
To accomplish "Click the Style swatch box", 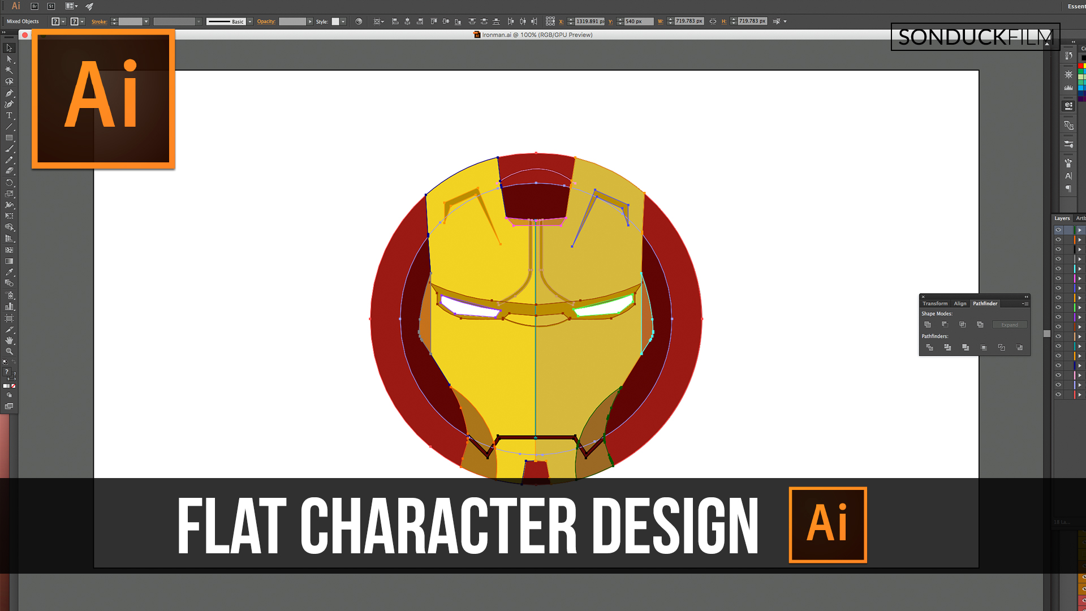I will [x=335, y=21].
